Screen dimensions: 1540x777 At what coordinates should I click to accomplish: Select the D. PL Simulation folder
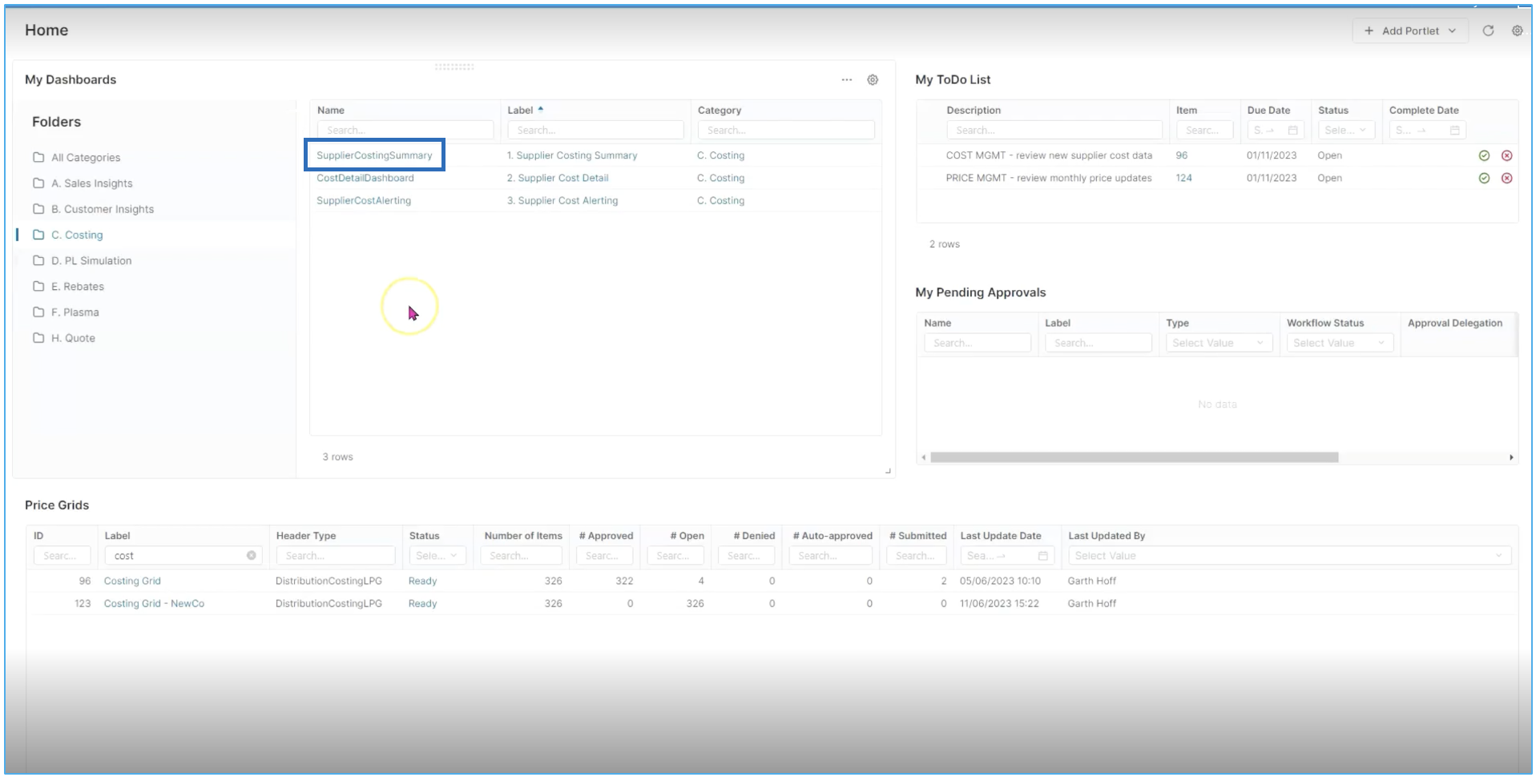coord(91,260)
